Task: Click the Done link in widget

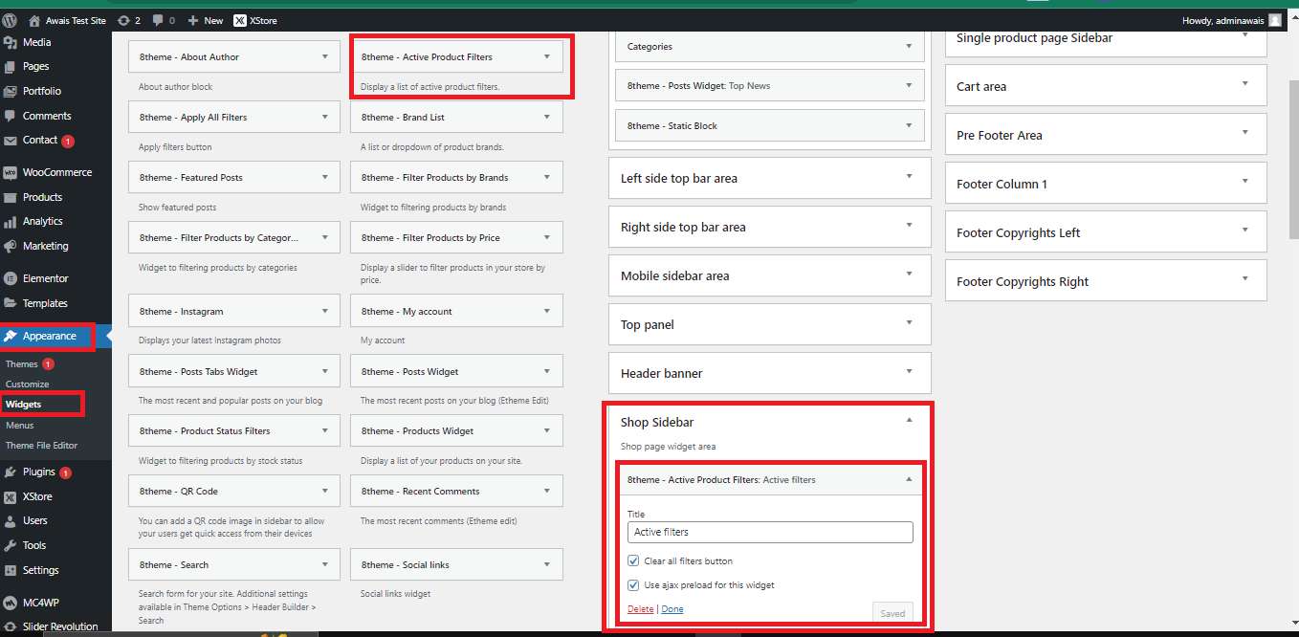Action: [672, 609]
